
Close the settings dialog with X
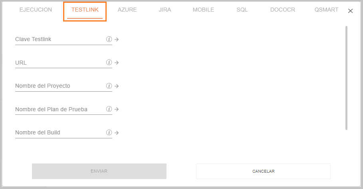(350, 11)
